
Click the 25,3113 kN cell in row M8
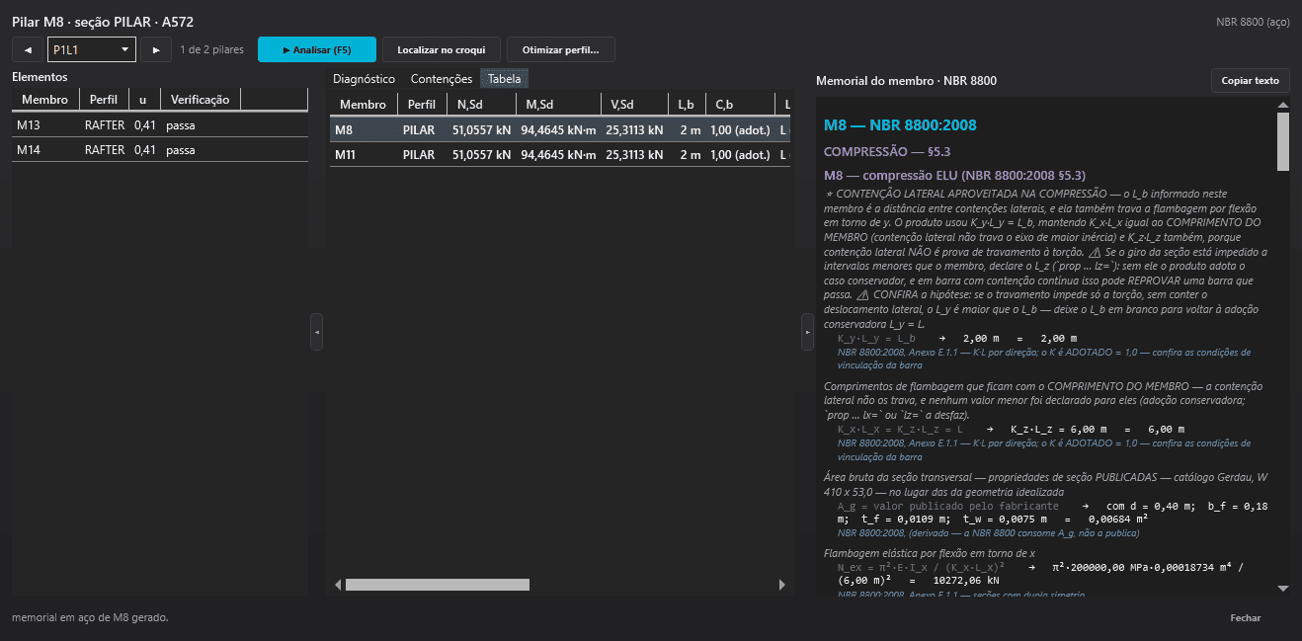point(634,129)
